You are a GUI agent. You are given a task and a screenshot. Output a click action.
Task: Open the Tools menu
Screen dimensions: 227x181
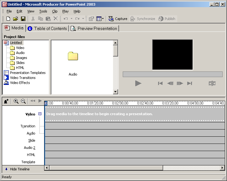coord(43,11)
